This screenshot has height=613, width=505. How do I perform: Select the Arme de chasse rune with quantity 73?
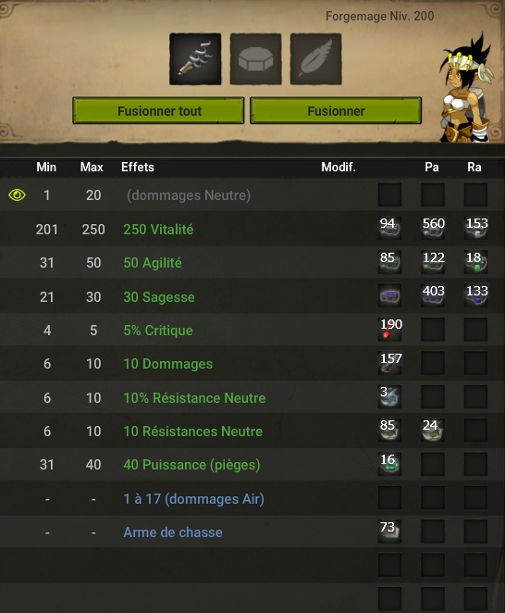389,532
